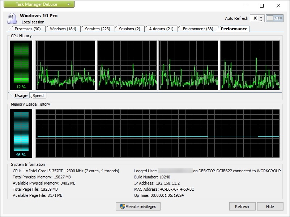Click the Available Page File: 8171 MB text

point(38,195)
